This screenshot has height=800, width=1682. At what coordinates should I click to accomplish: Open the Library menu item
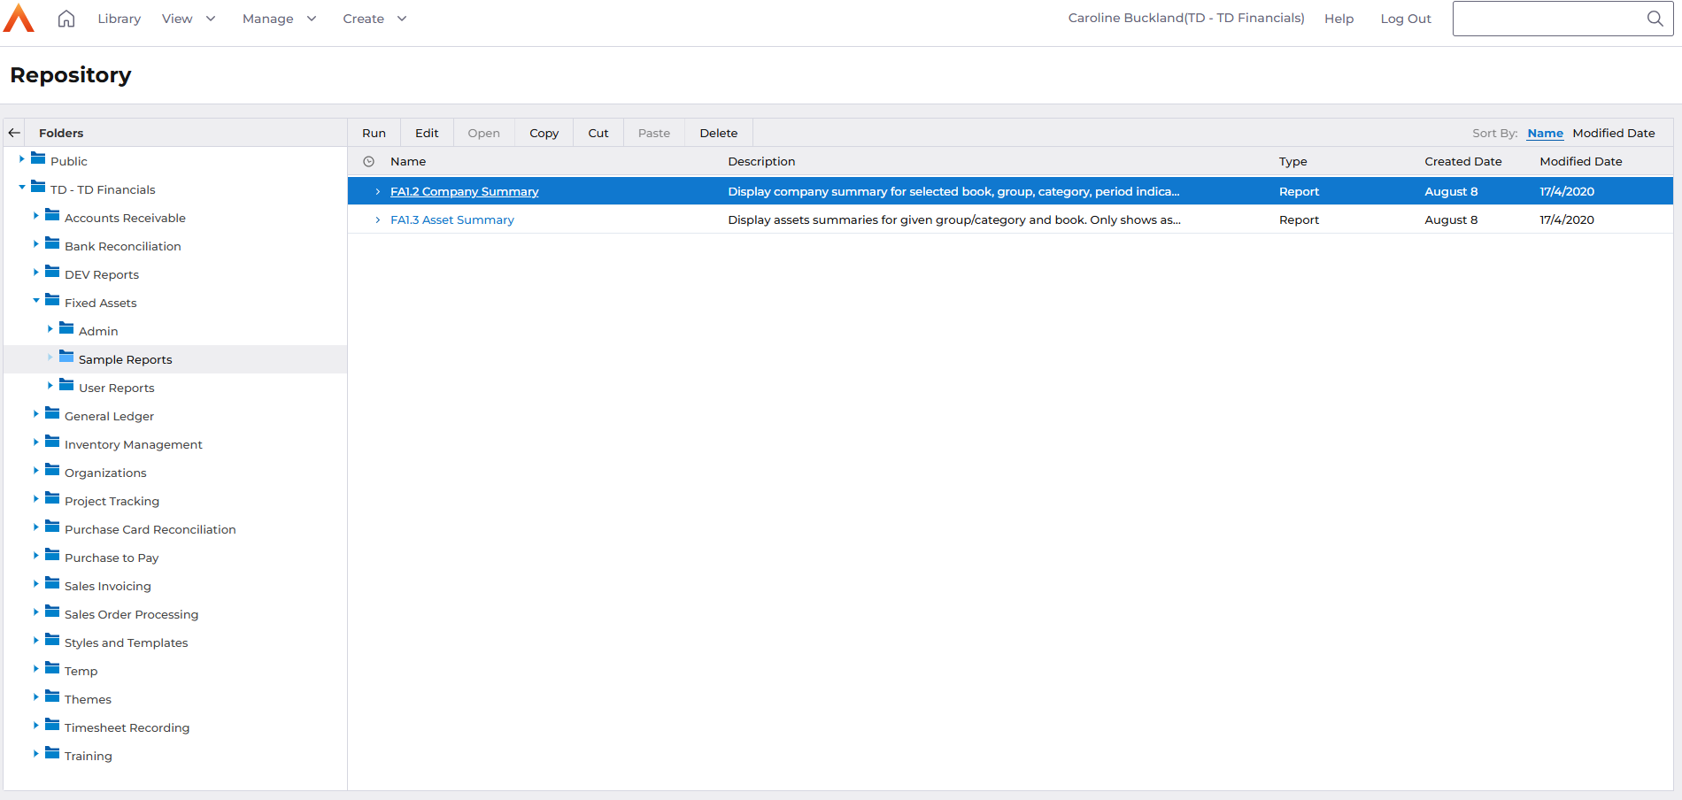click(x=120, y=19)
